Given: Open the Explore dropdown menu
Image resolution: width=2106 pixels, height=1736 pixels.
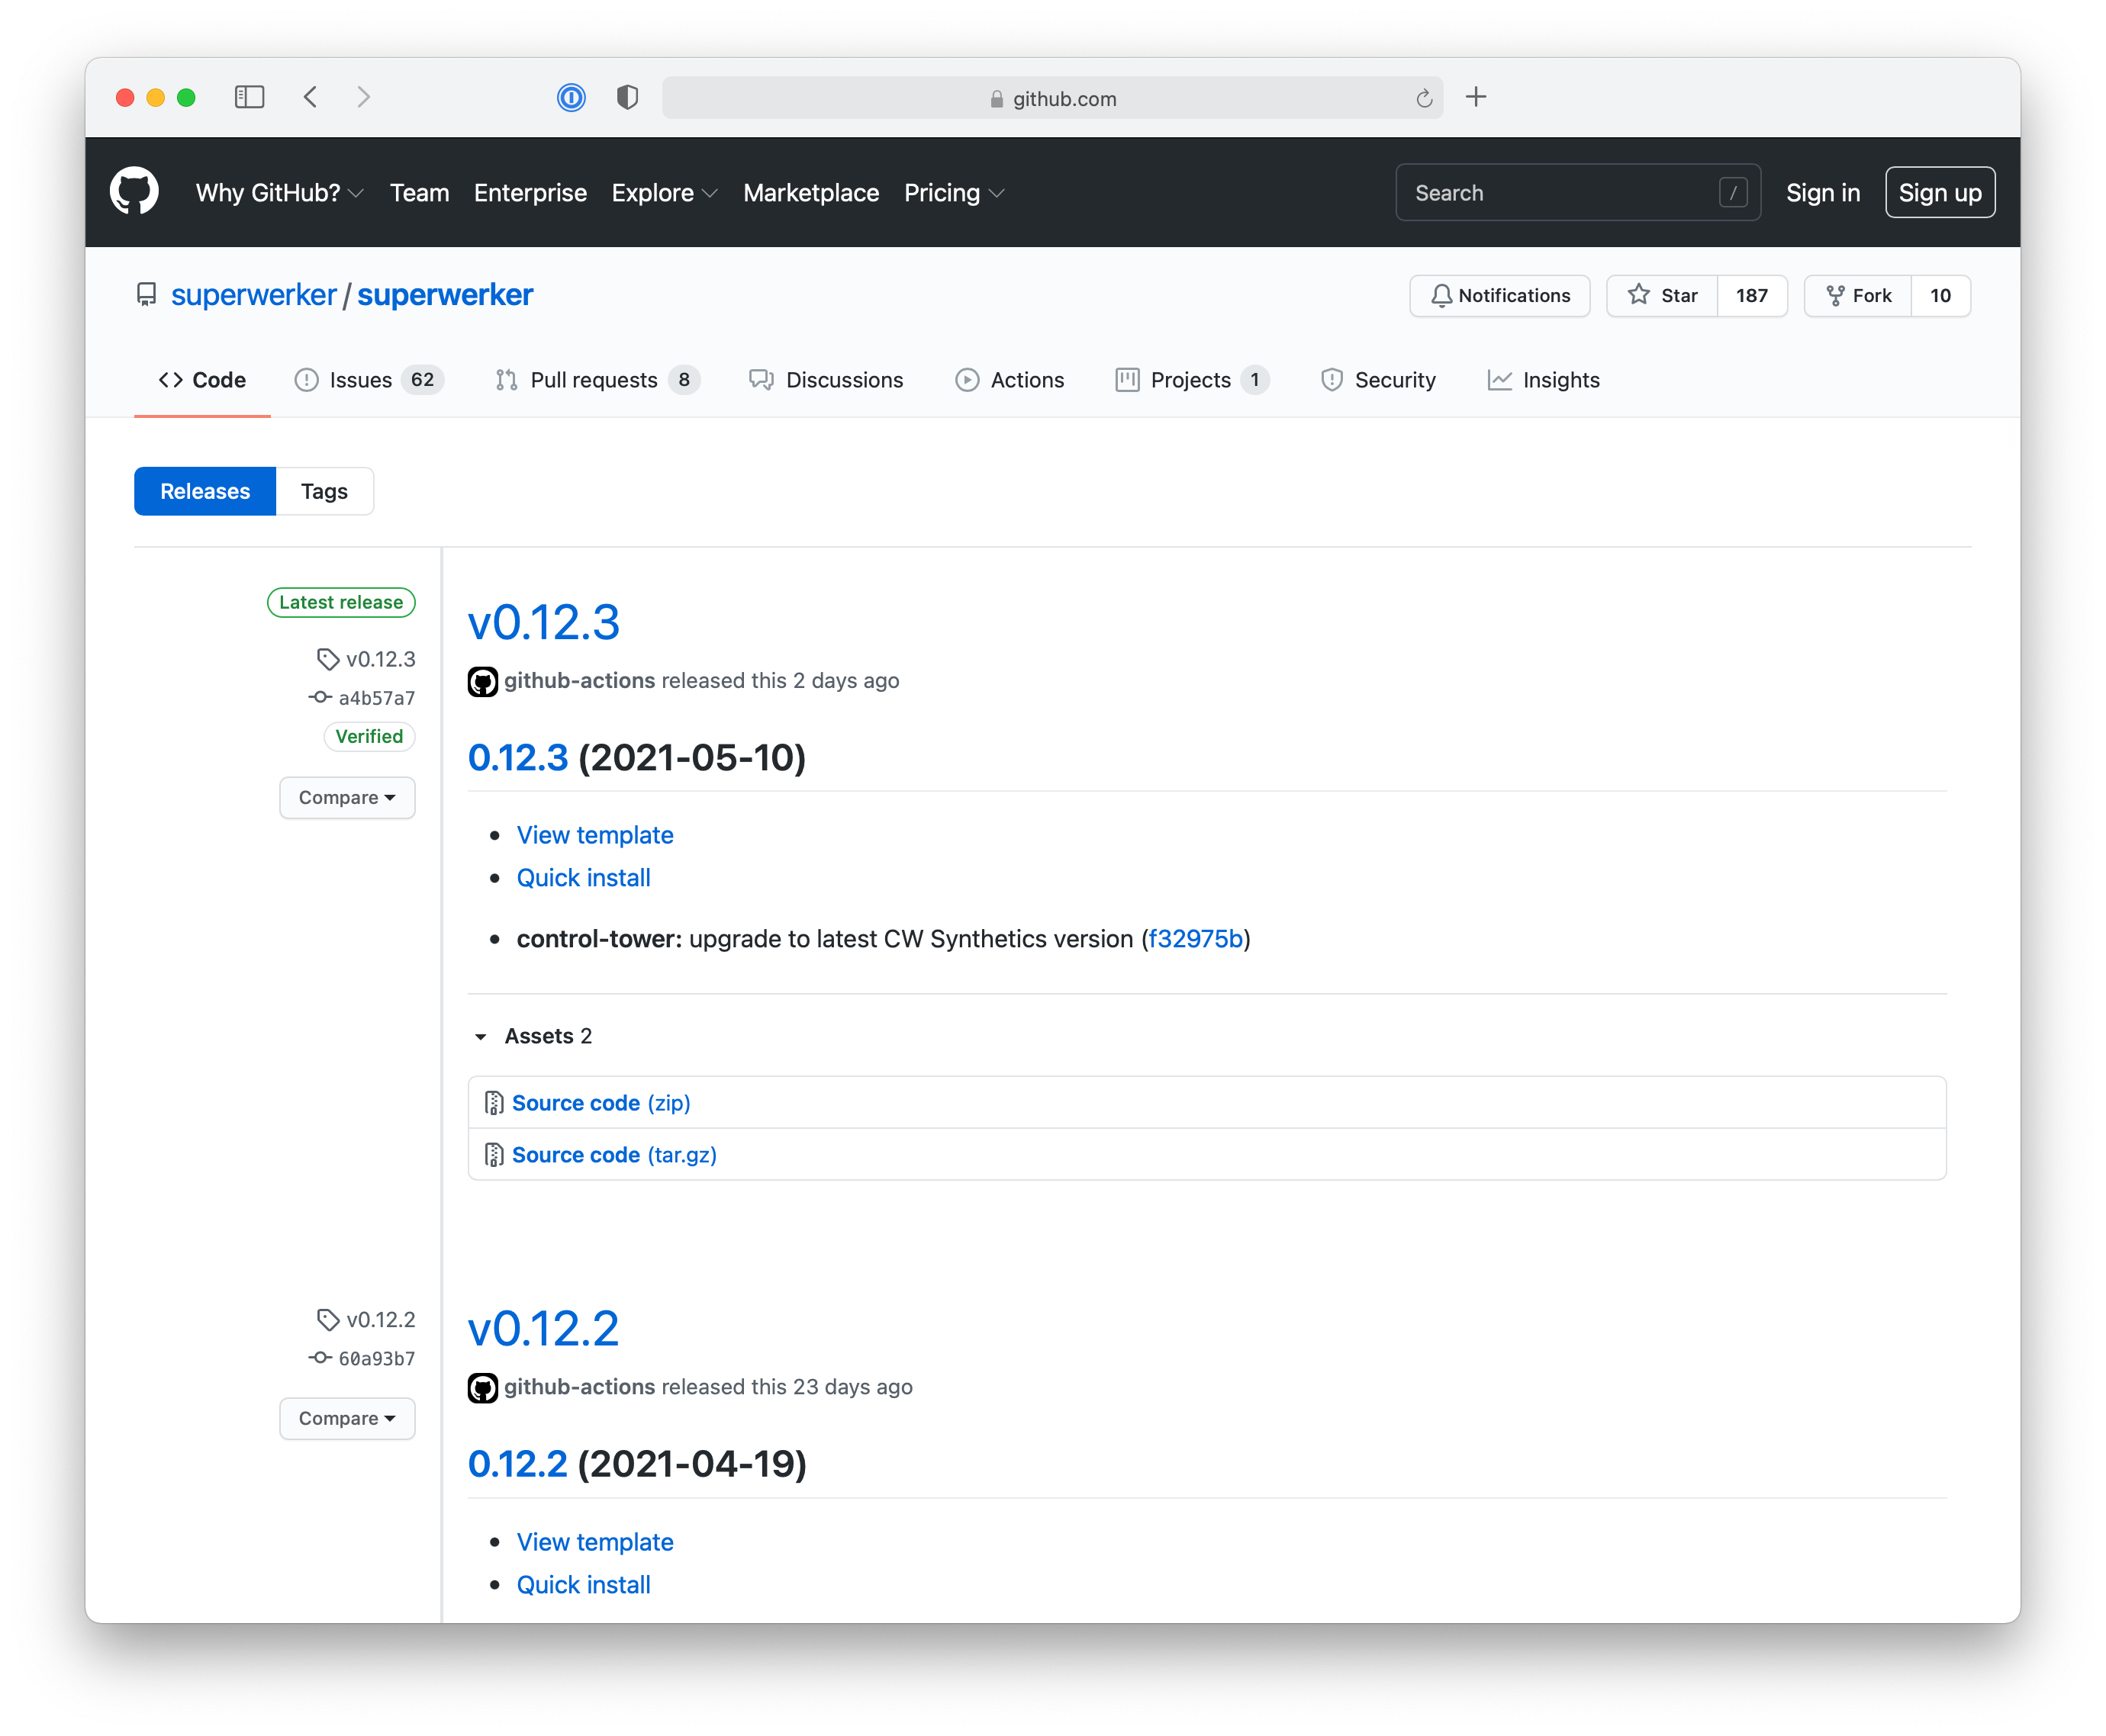Looking at the screenshot, I should [665, 193].
